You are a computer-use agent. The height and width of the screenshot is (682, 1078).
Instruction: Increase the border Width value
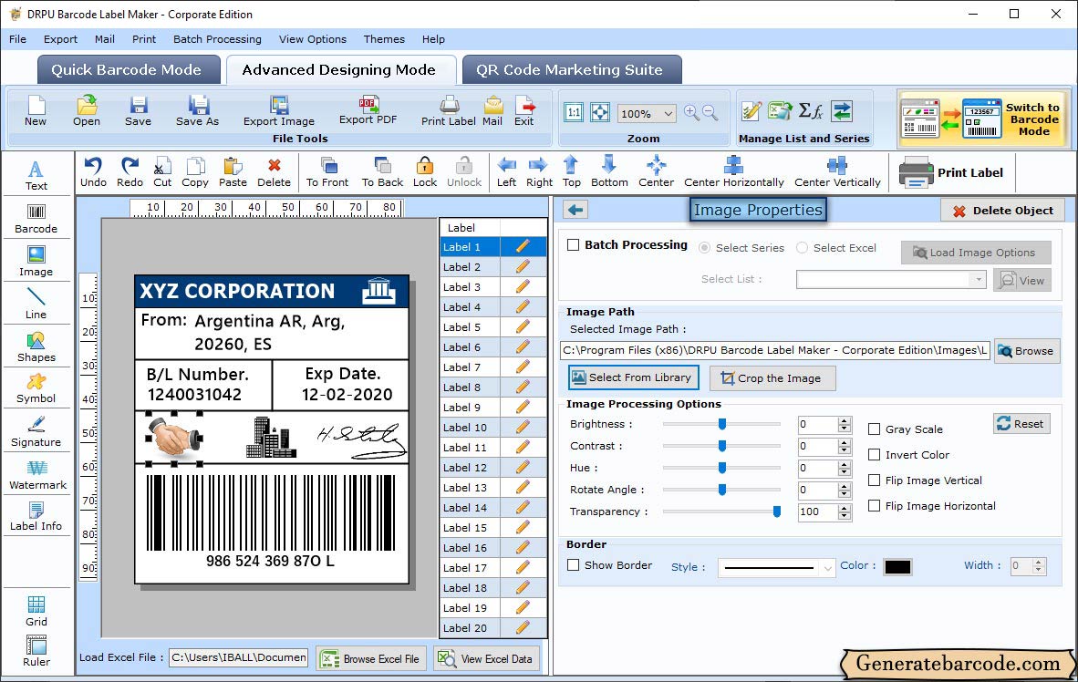pos(1040,563)
